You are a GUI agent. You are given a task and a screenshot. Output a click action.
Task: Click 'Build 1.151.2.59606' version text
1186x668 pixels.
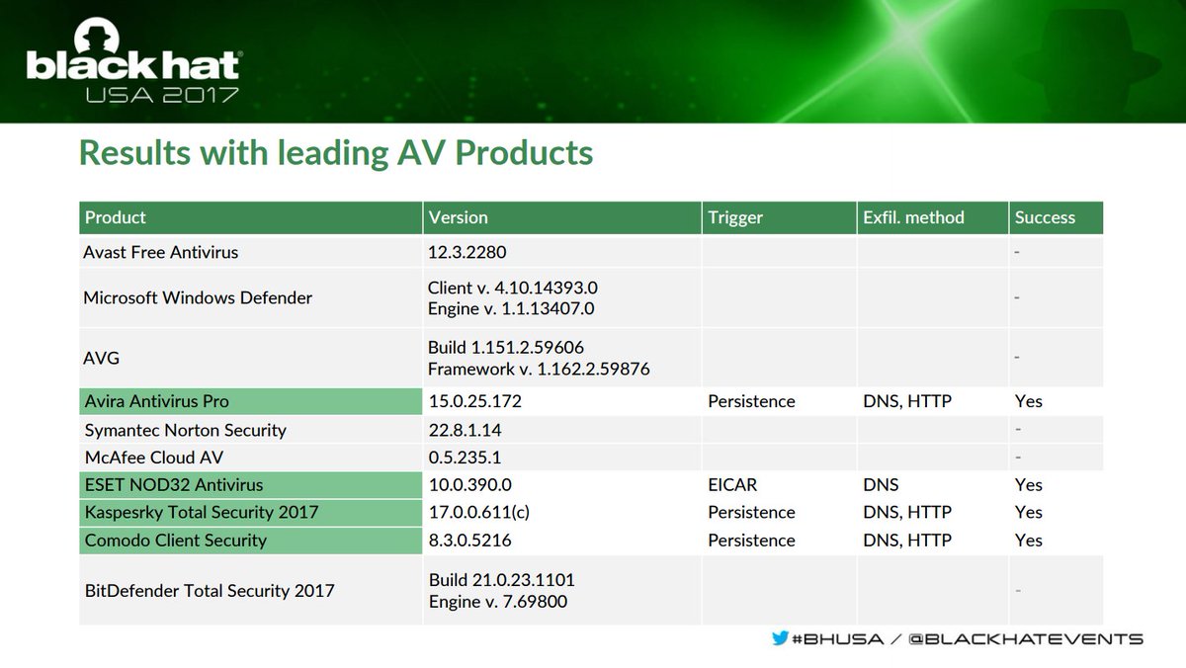(506, 348)
